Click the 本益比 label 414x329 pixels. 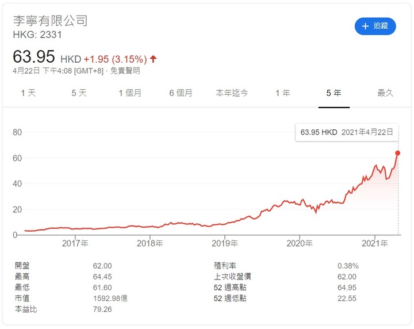[26, 309]
